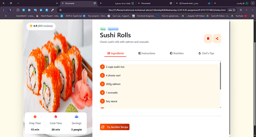Viewport: 256px width, 137px height.
Task: Click the 4.9 rating star badge
Action: pos(41,26)
